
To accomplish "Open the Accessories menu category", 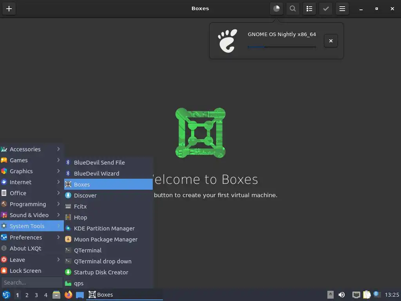I will pos(32,149).
